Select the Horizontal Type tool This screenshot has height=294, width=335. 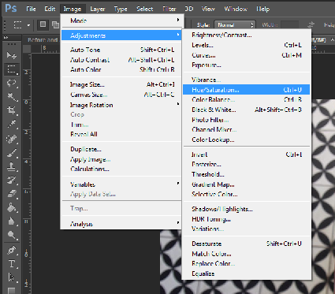11,263
